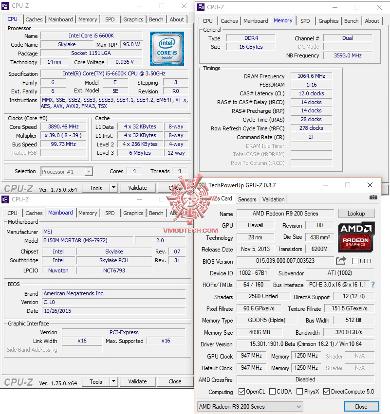Click the Lookup button in GPU-Z
Image resolution: width=390 pixels, height=414 pixels.
[x=356, y=214]
